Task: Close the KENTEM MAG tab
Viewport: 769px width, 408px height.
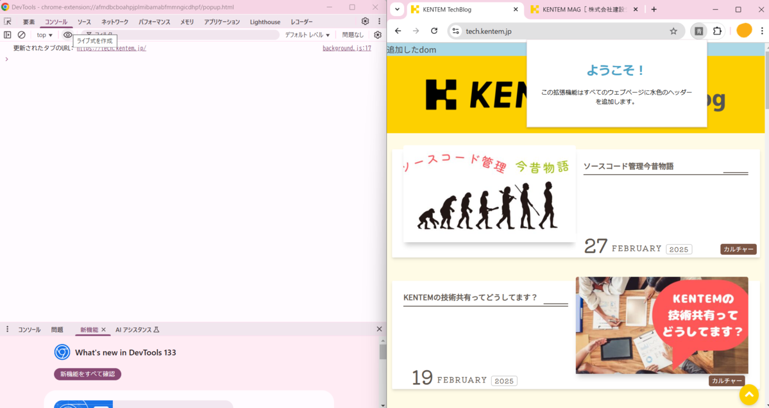Action: (636, 10)
